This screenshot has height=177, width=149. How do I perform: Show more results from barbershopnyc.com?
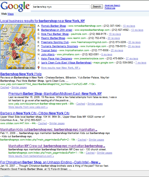coord(31,156)
